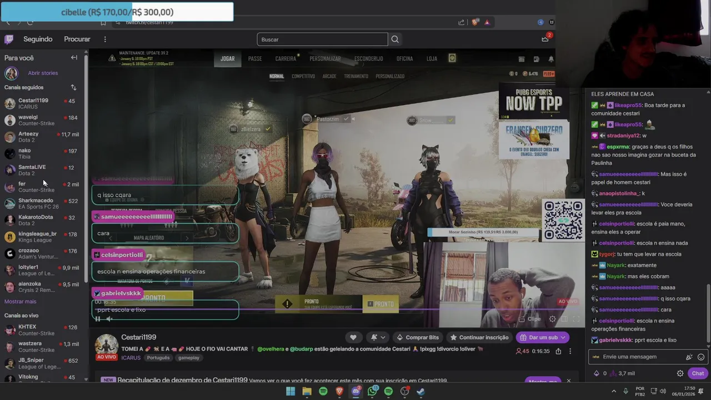Click Comprar Bits button
711x400 pixels.
click(418, 337)
